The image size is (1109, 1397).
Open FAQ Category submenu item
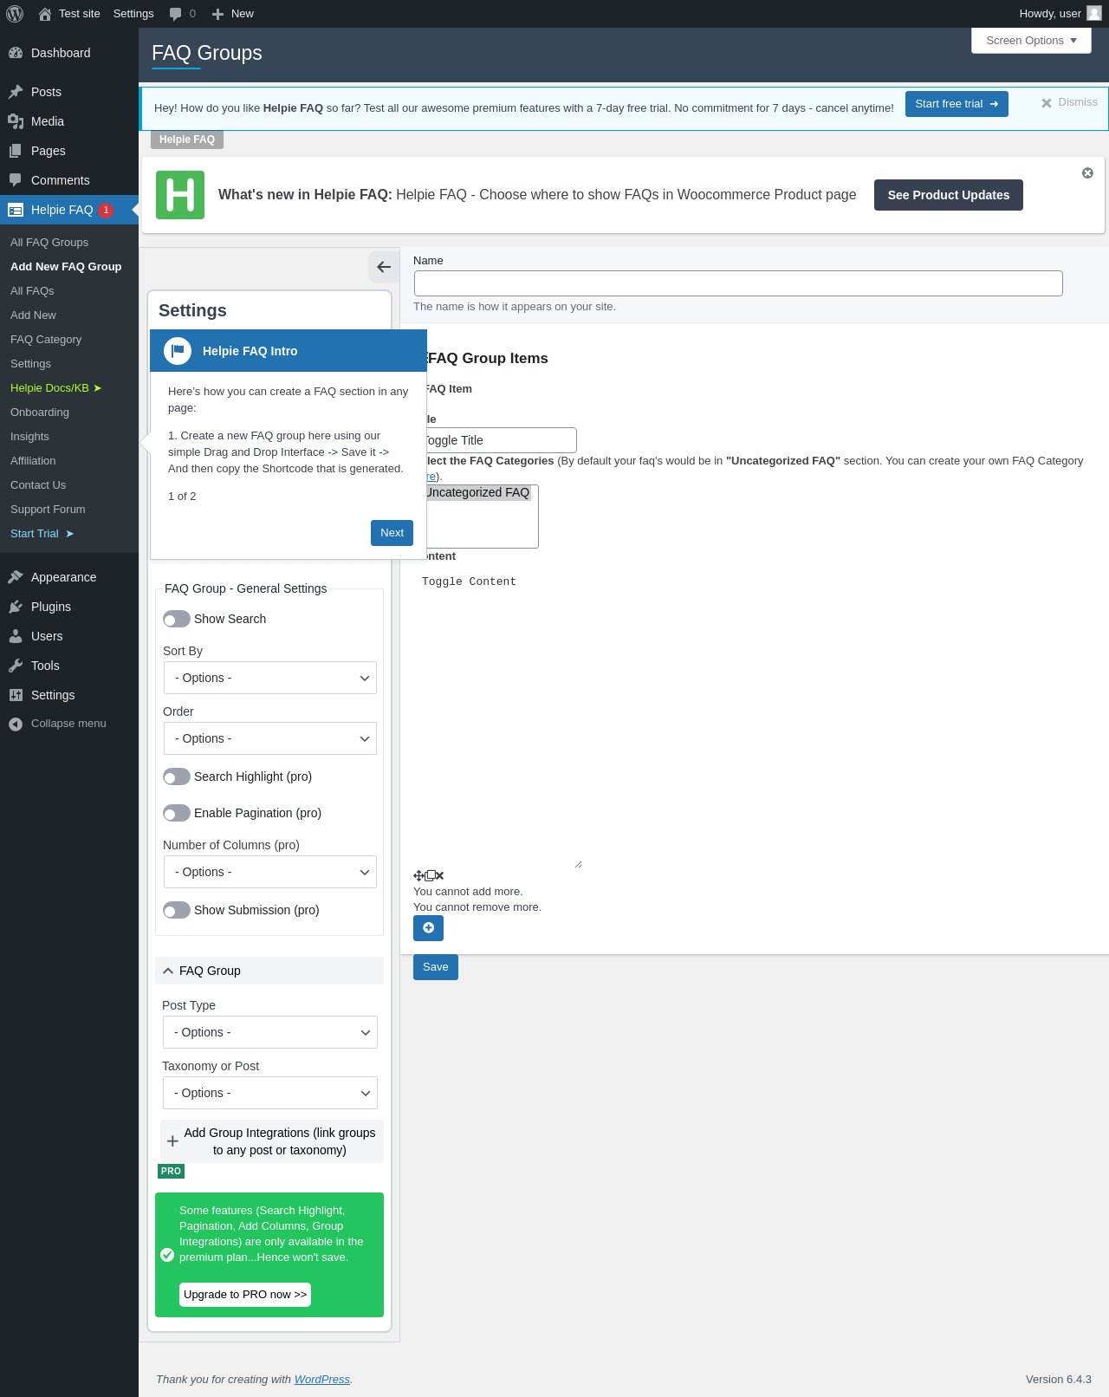[46, 340]
